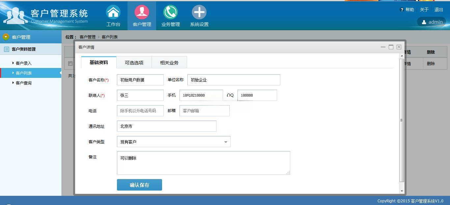This screenshot has height=205, width=450.
Task: Click the 邮箱 customer email input field
Action: click(204, 111)
